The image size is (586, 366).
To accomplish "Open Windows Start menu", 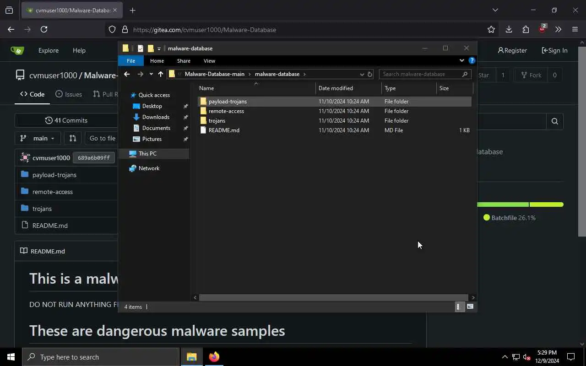I will pos(11,357).
